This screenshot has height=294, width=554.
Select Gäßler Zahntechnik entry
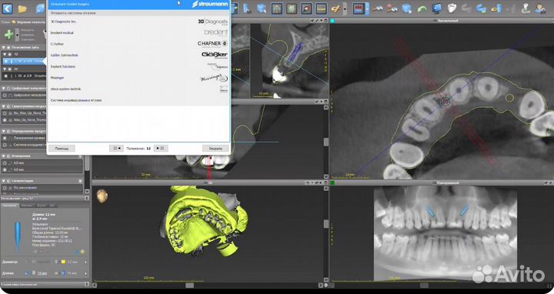point(138,55)
